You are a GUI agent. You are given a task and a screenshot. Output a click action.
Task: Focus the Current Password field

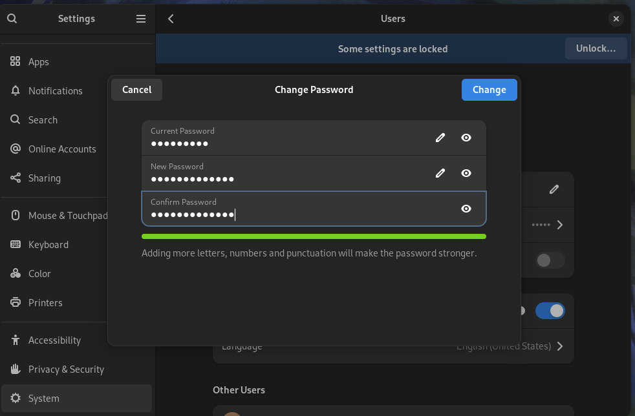tap(314, 138)
